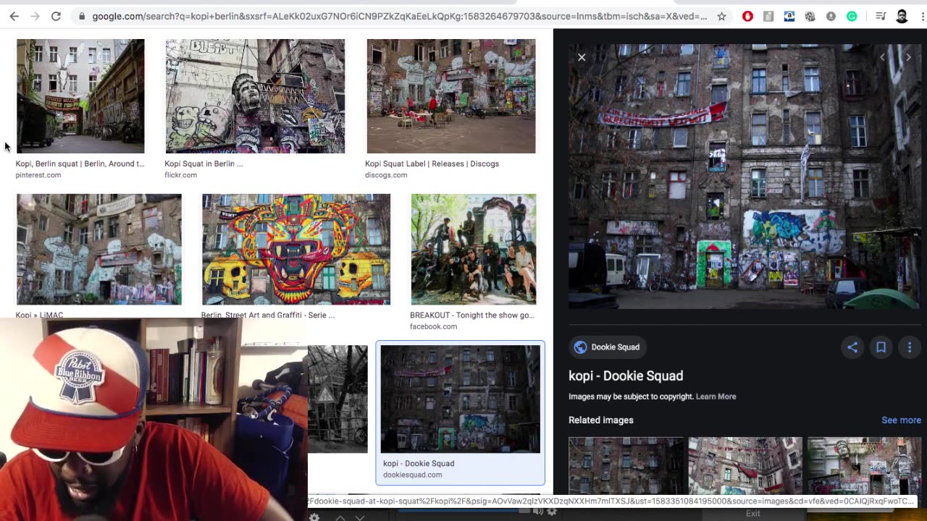Click the pinterest.com source text
Viewport: 927px width, 521px height.
pyautogui.click(x=38, y=175)
